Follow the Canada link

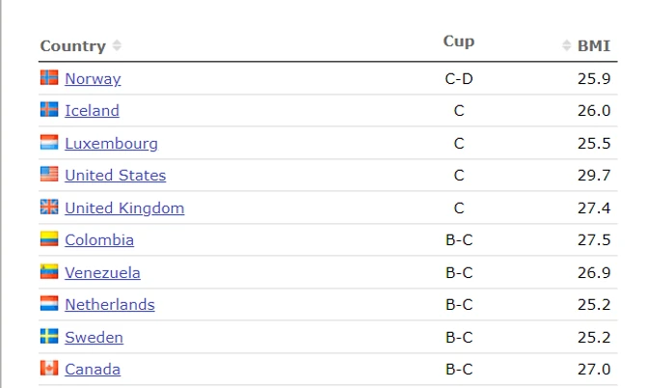[x=93, y=370]
